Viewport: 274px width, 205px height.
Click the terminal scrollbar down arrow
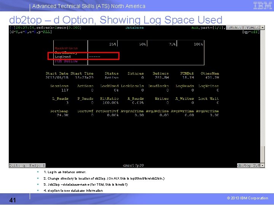click(263, 165)
